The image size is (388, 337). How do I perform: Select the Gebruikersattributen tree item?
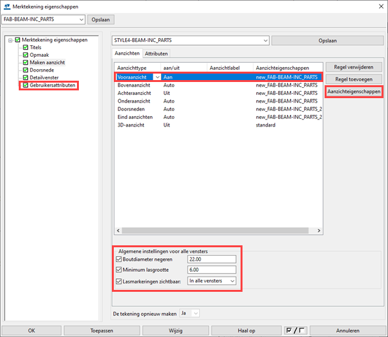coord(52,85)
